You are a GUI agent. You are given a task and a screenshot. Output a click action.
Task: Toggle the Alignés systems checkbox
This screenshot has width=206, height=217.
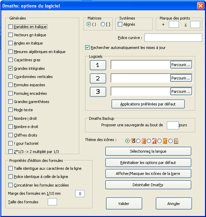(x=120, y=24)
